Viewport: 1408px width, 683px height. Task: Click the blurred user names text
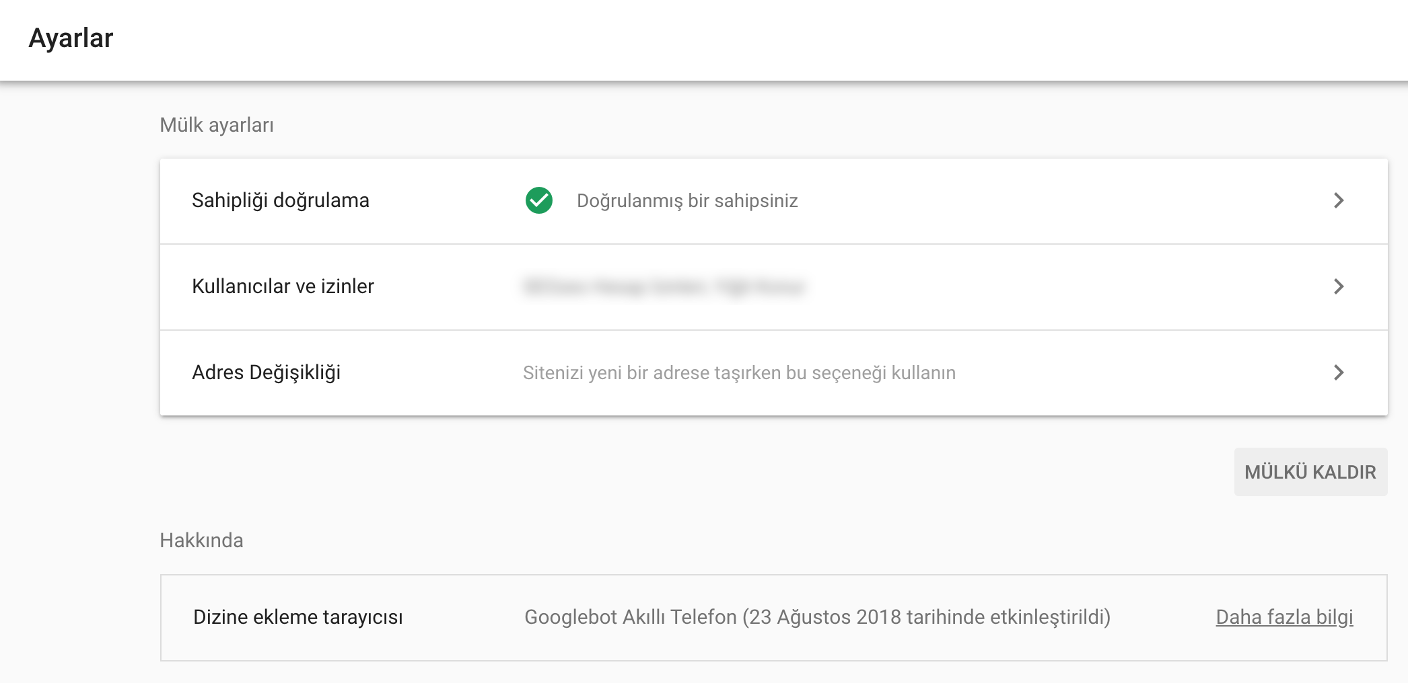tap(664, 287)
